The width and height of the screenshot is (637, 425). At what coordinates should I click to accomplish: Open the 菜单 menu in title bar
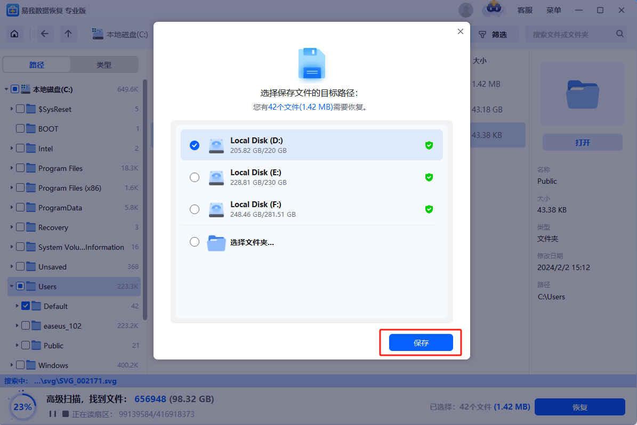[x=554, y=10]
